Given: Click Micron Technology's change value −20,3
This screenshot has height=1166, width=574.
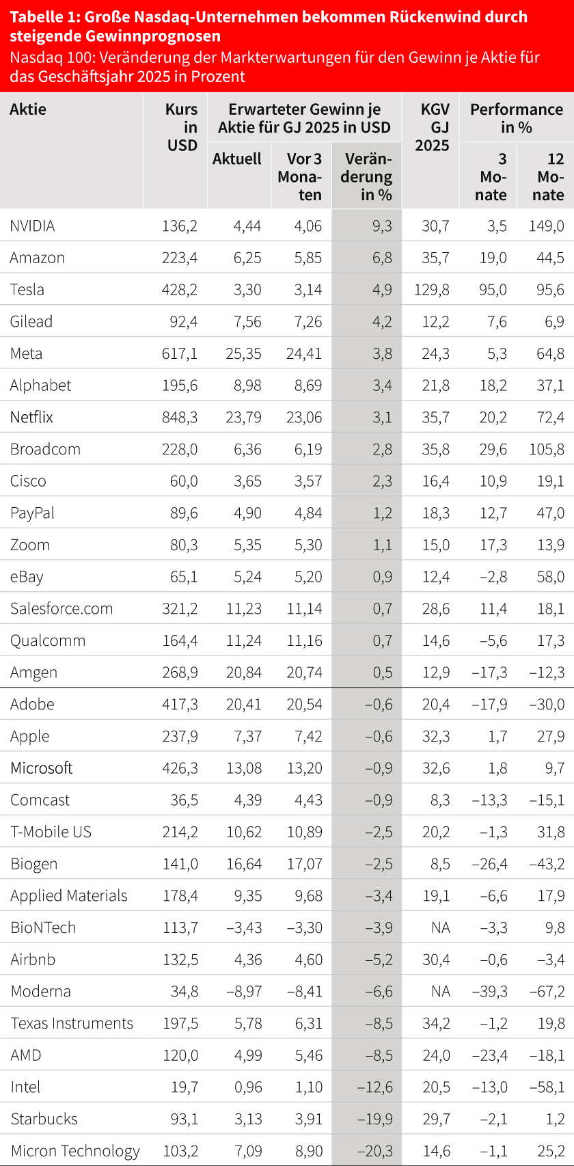Looking at the screenshot, I should (374, 1151).
